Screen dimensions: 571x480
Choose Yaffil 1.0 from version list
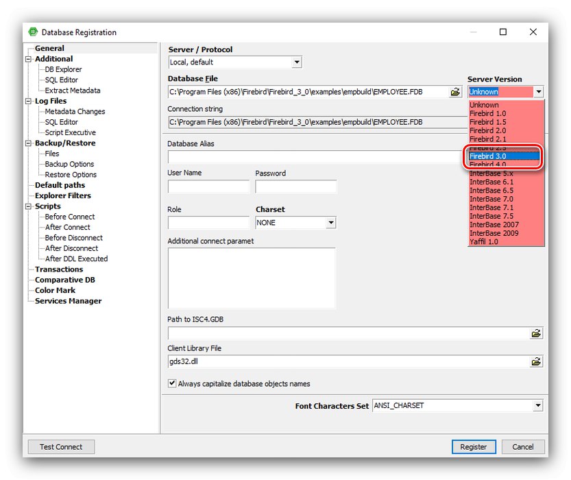pyautogui.click(x=506, y=242)
